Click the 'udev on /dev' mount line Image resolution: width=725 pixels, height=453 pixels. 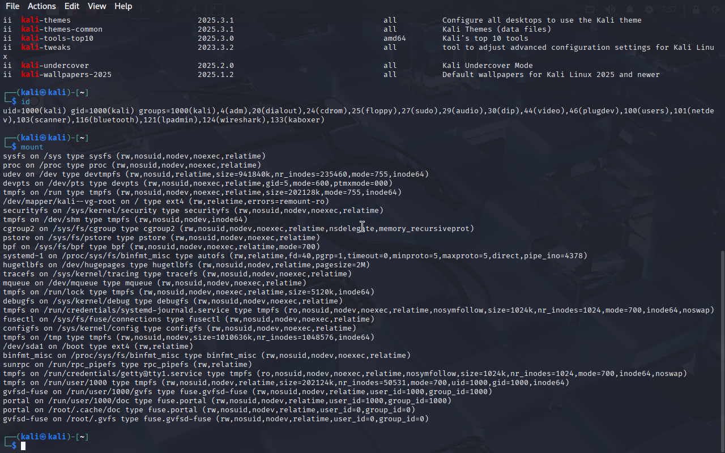coord(216,174)
